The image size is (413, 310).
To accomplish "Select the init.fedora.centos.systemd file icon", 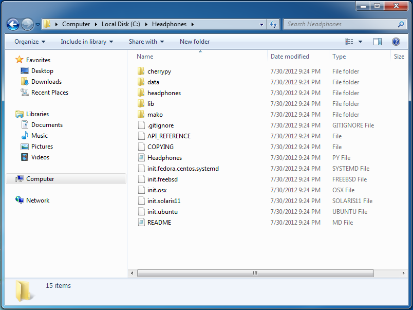I will [141, 169].
